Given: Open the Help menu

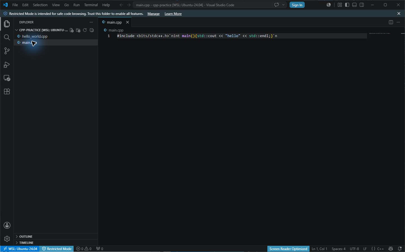Looking at the screenshot, I should point(106,5).
